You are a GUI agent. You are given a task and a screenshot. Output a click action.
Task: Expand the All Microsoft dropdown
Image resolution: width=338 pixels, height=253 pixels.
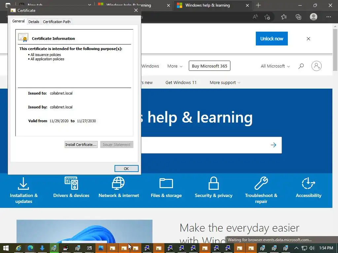275,66
